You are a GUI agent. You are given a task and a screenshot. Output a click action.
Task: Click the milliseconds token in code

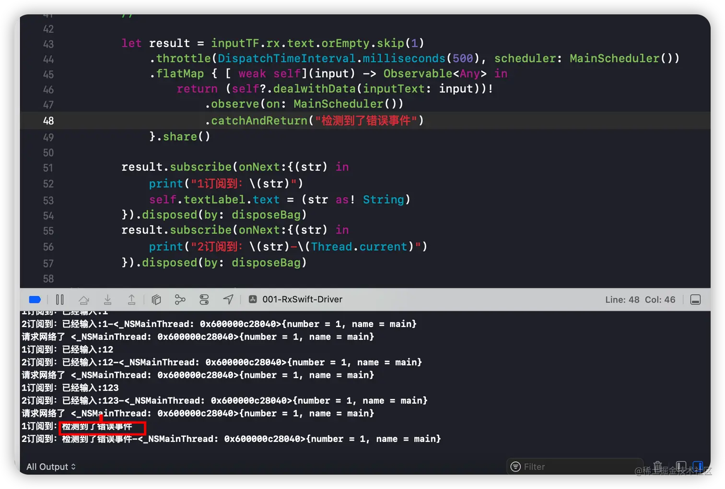[x=404, y=58]
